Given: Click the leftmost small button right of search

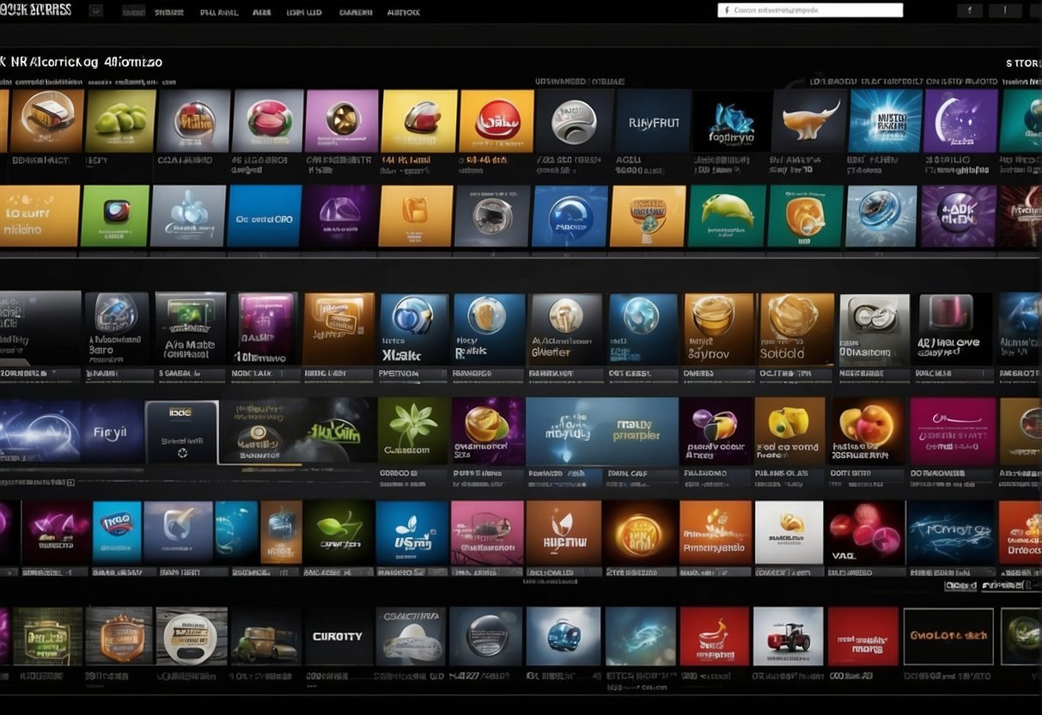Looking at the screenshot, I should (970, 10).
